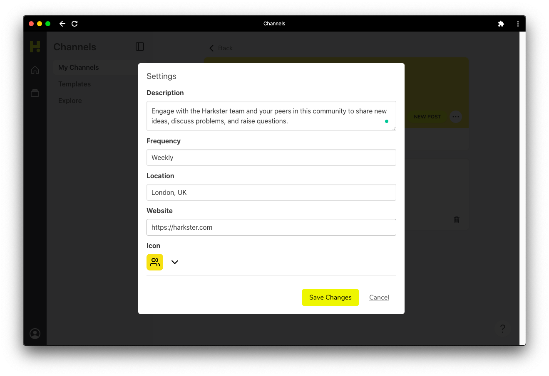Viewport: 549px width, 376px height.
Task: Click the Description field label
Action: [165, 93]
